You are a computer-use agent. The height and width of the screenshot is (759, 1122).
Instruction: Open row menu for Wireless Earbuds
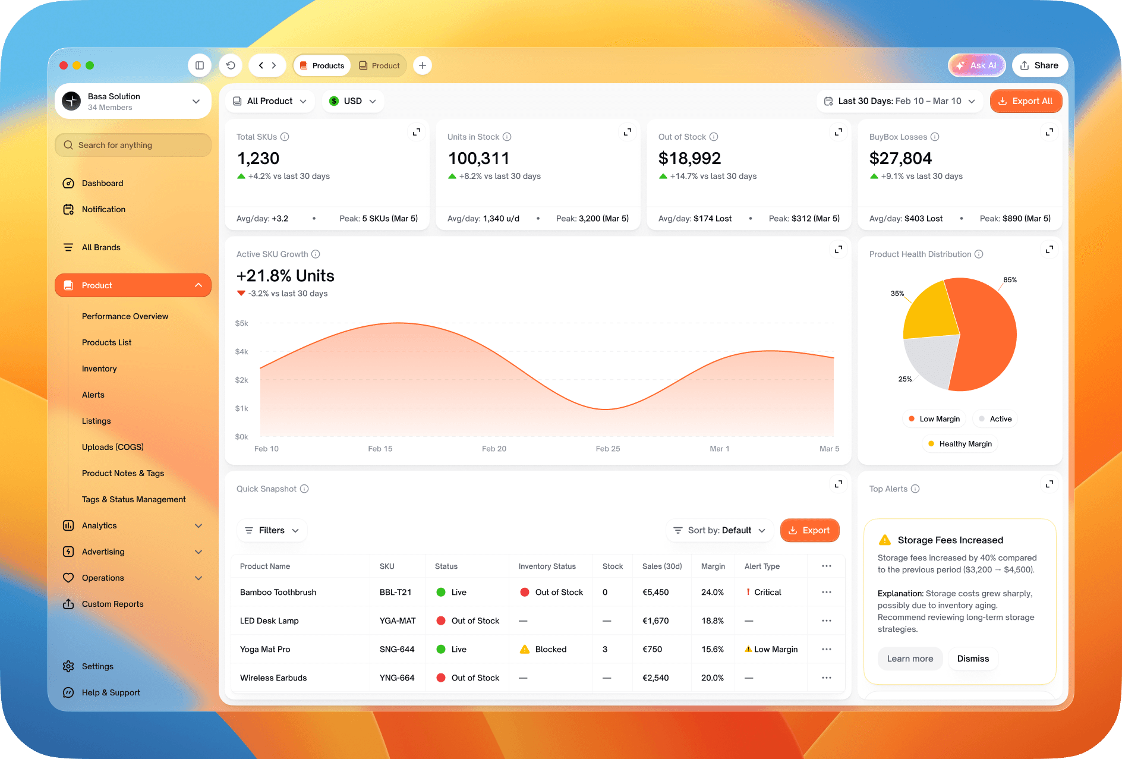pos(827,678)
